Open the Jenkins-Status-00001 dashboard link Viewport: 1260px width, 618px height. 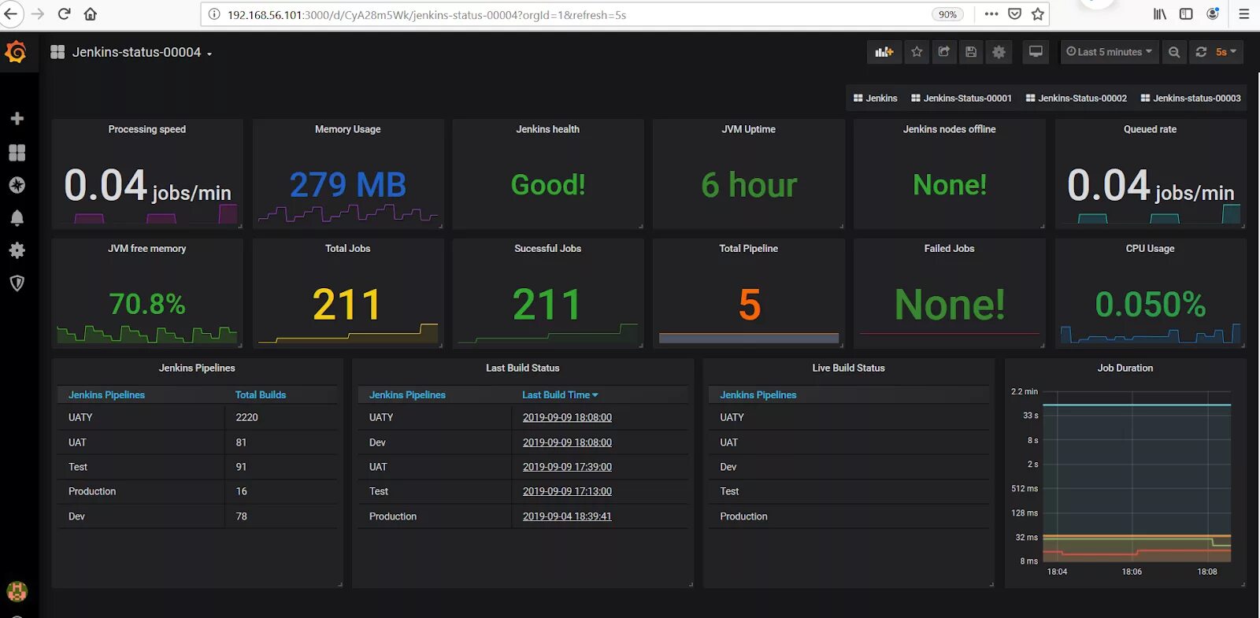pyautogui.click(x=961, y=98)
